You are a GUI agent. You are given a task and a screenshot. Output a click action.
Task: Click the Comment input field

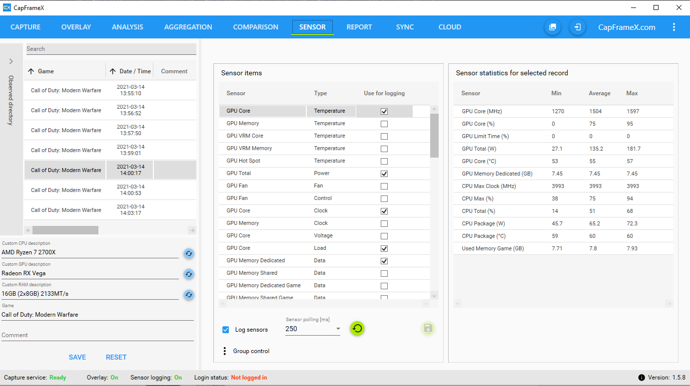coord(97,335)
